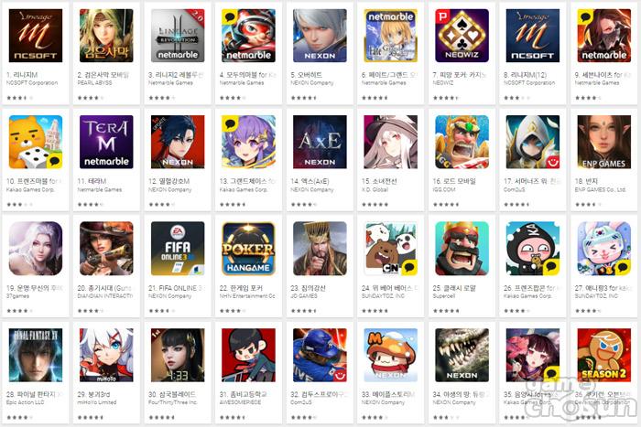Select the We Bare Bears CN icon

[391, 249]
